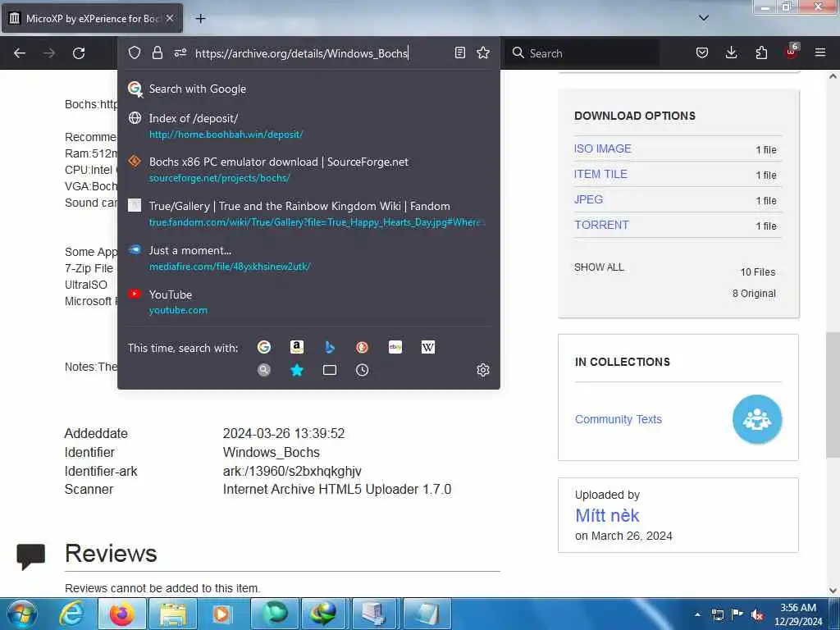Click the uBlock extension icon with badge 6
The height and width of the screenshot is (630, 840).
pos(792,52)
